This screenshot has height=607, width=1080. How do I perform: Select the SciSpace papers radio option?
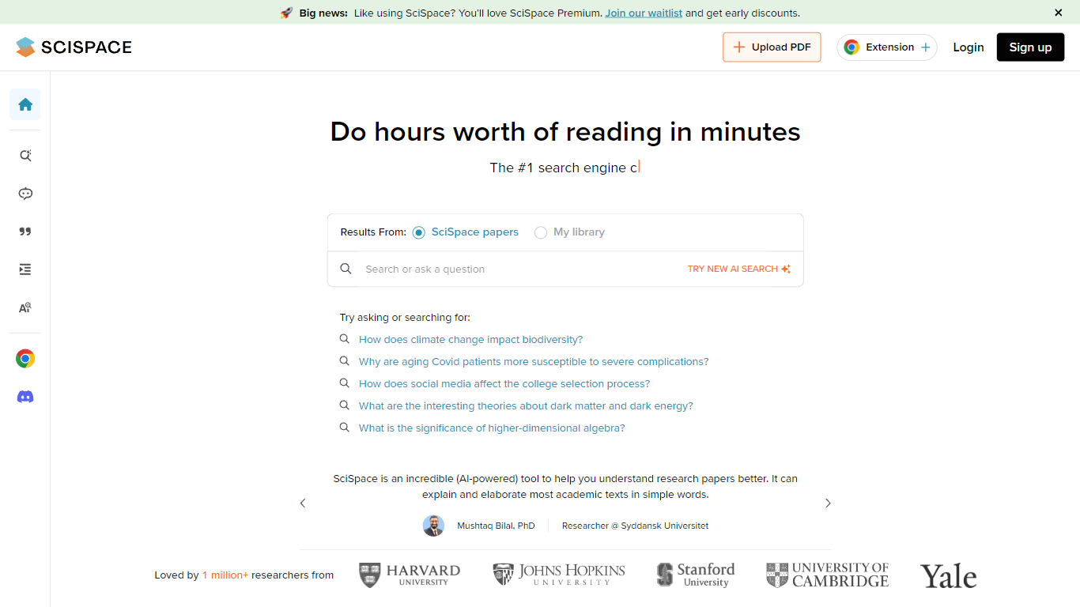[419, 232]
